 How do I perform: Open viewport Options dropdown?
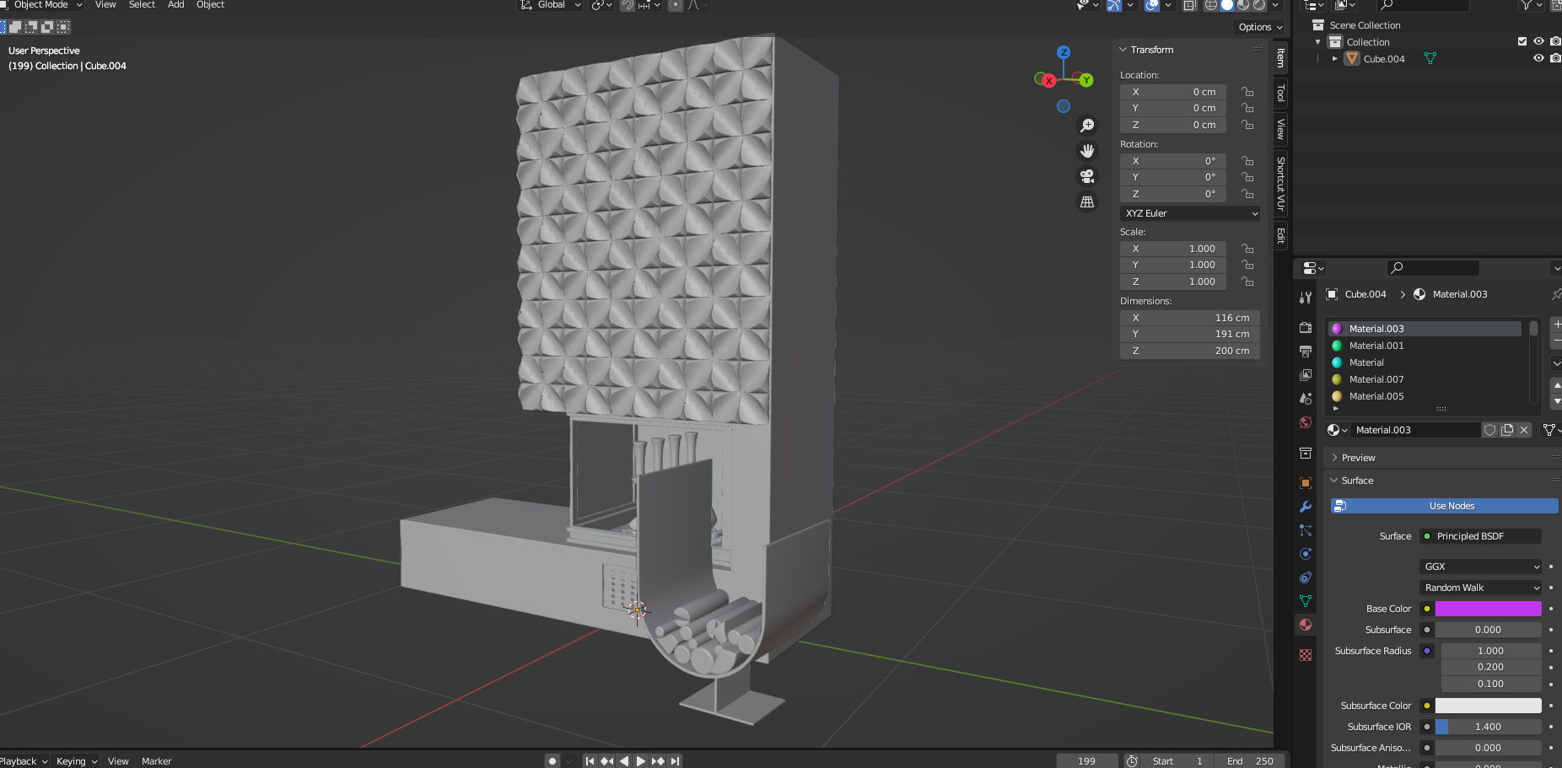point(1260,27)
